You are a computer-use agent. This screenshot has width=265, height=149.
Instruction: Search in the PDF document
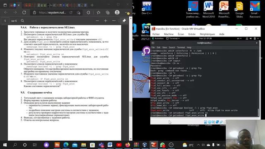pos(22,21)
